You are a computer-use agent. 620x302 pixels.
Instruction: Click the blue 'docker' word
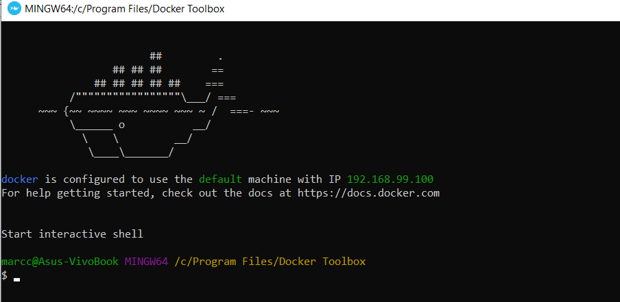(20, 179)
